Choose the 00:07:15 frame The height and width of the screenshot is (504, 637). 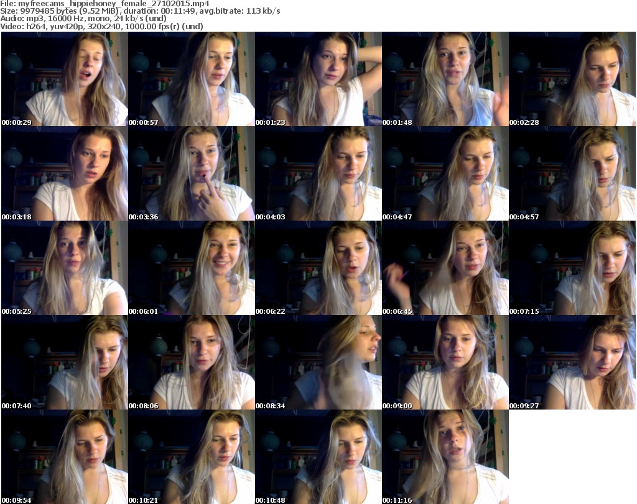point(572,268)
